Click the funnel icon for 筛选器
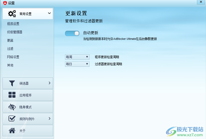Viewport: 206px width, 139px height. point(12,83)
